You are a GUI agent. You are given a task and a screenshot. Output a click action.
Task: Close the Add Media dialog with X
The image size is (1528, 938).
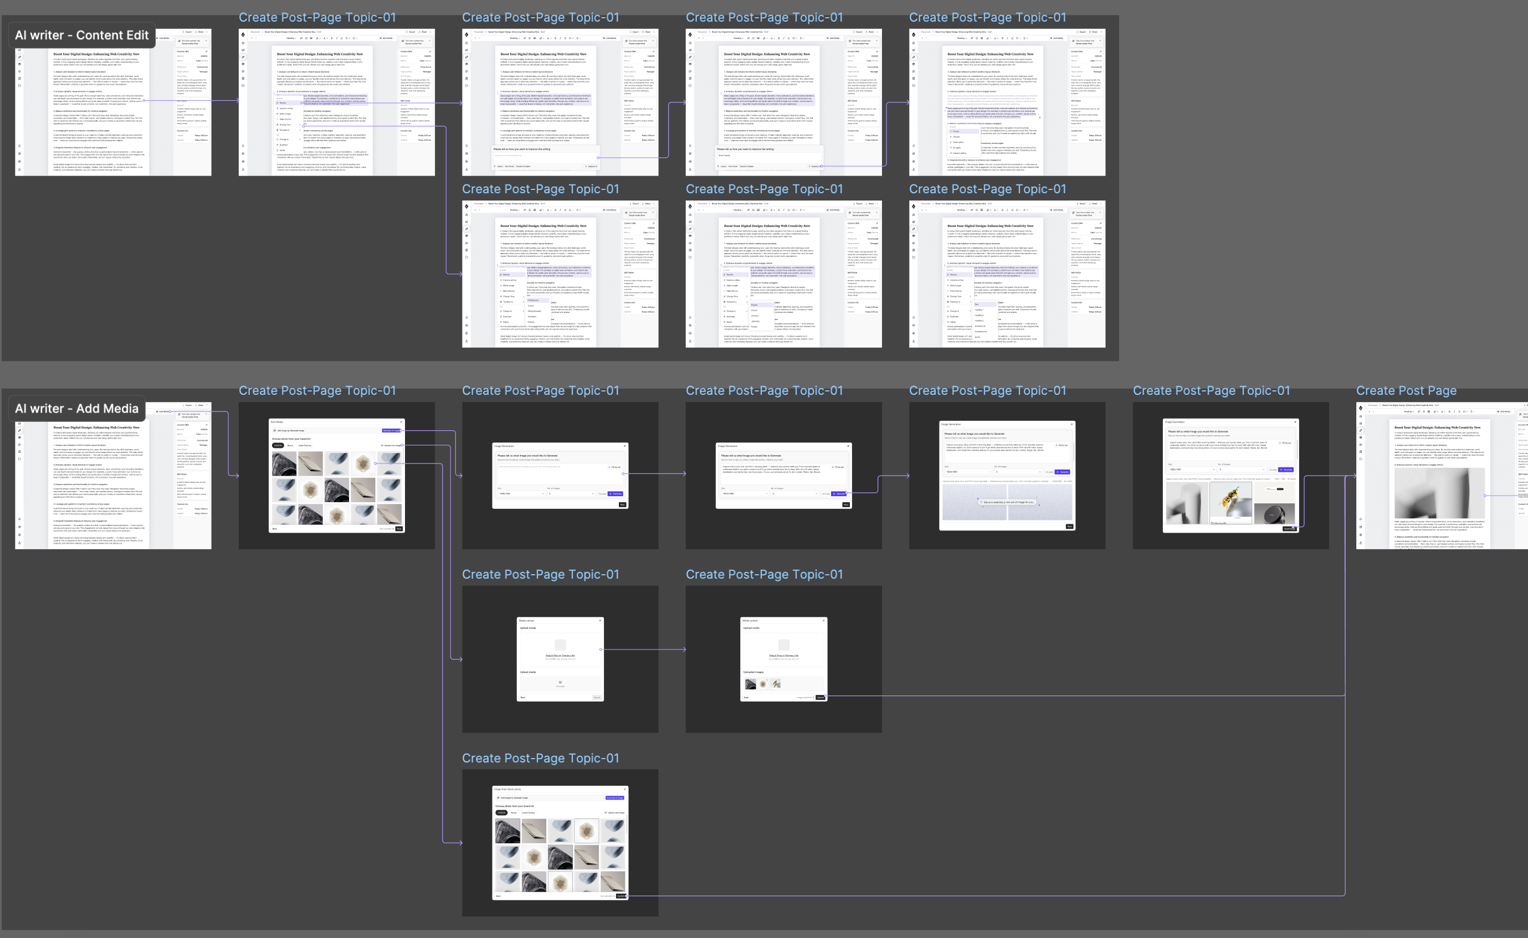tap(402, 422)
